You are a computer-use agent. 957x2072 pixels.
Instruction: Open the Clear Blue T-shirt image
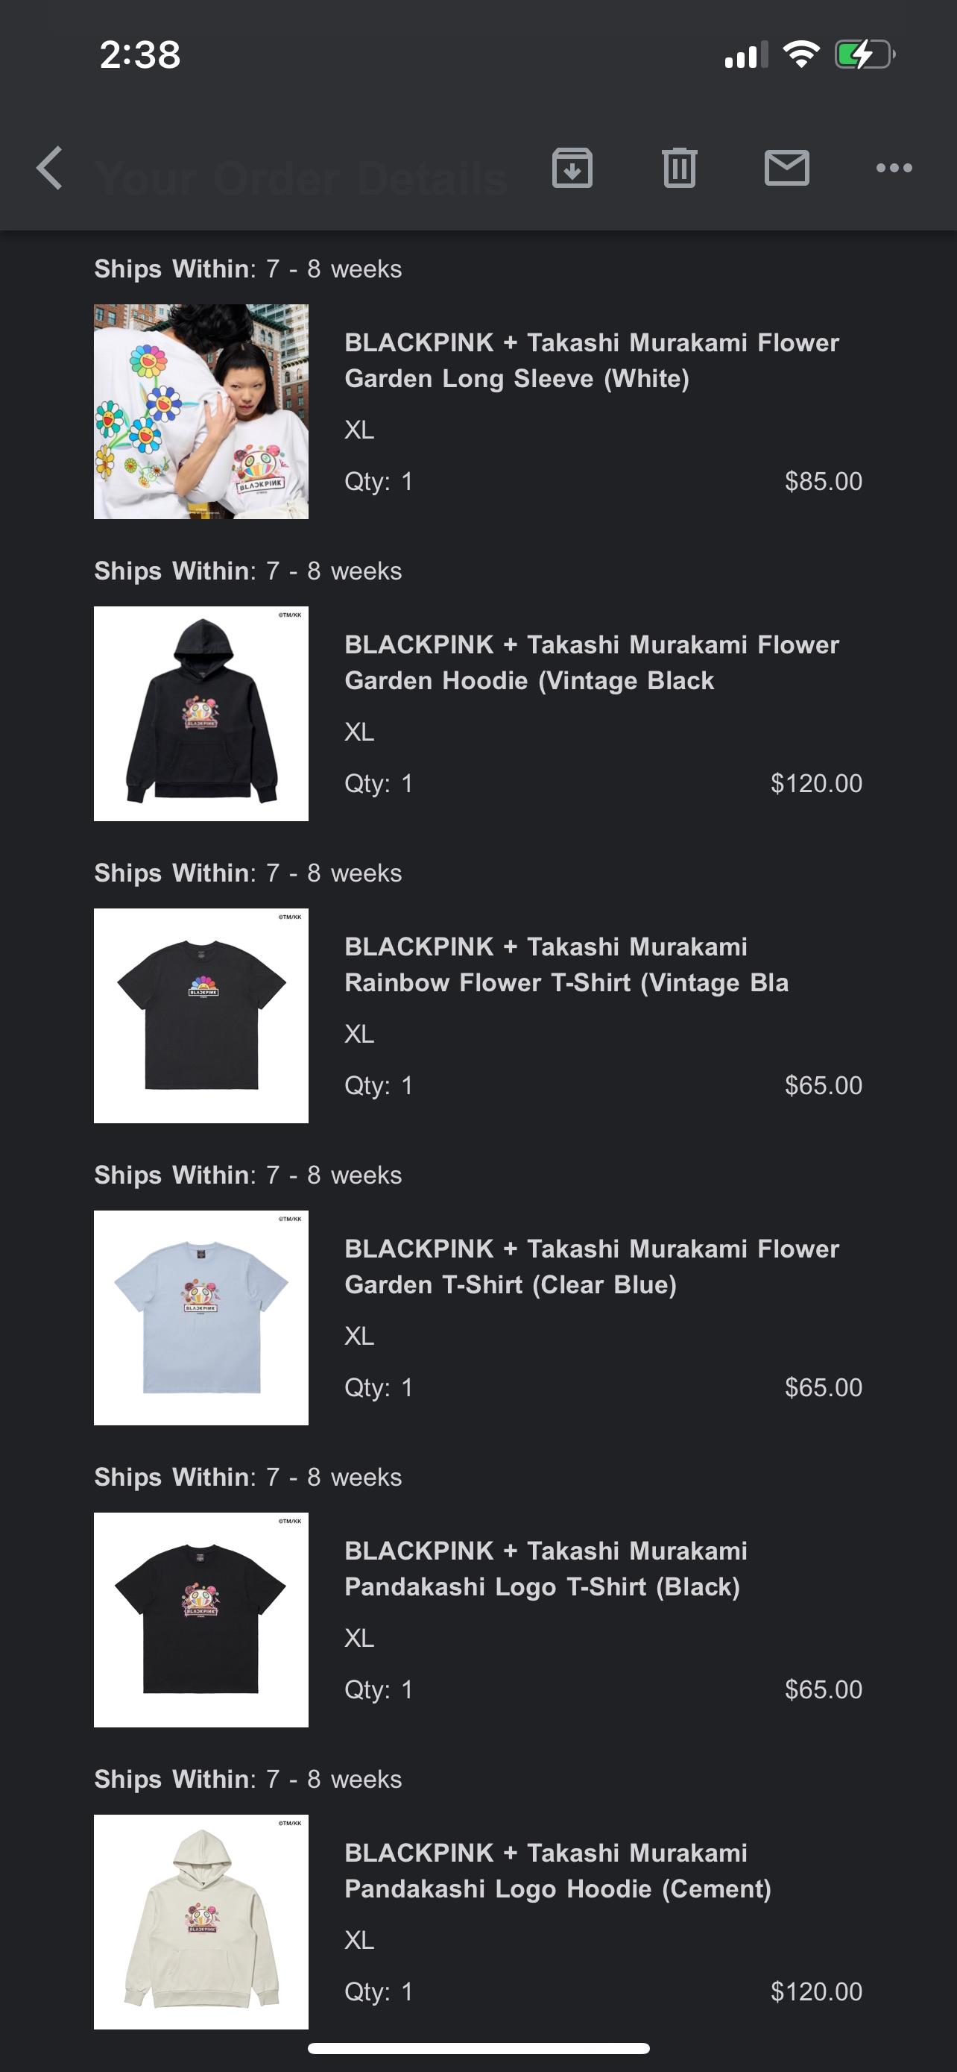pyautogui.click(x=201, y=1317)
